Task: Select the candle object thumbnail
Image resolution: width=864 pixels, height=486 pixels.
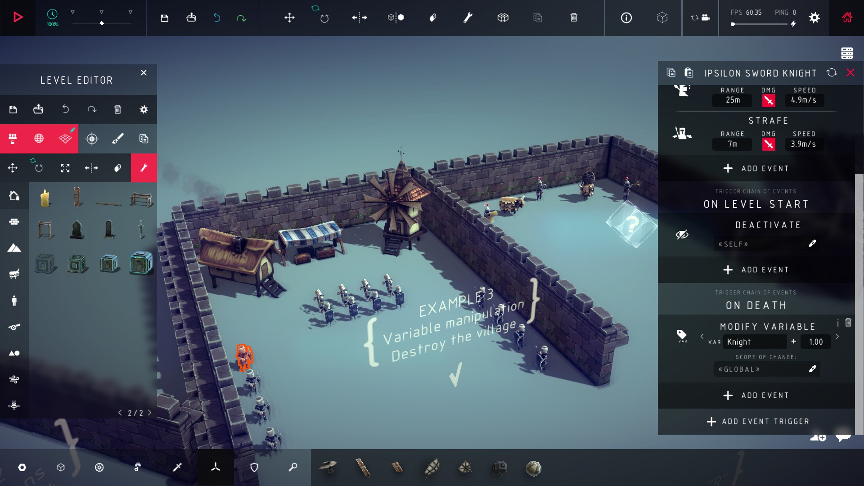Action: (x=45, y=198)
